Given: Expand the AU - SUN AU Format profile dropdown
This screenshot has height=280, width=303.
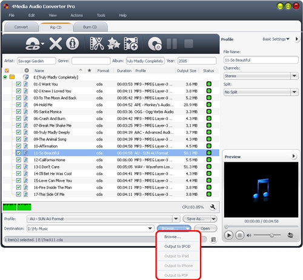Looking at the screenshot, I should pyautogui.click(x=176, y=219).
